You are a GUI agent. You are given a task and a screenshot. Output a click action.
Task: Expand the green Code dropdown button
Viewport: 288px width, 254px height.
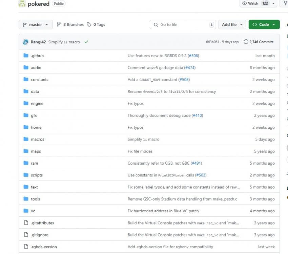tap(264, 25)
